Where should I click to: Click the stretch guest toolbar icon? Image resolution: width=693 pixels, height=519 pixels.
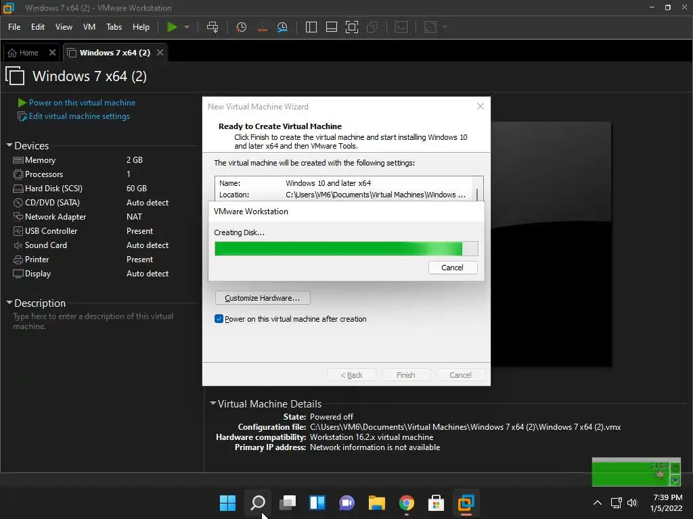430,27
